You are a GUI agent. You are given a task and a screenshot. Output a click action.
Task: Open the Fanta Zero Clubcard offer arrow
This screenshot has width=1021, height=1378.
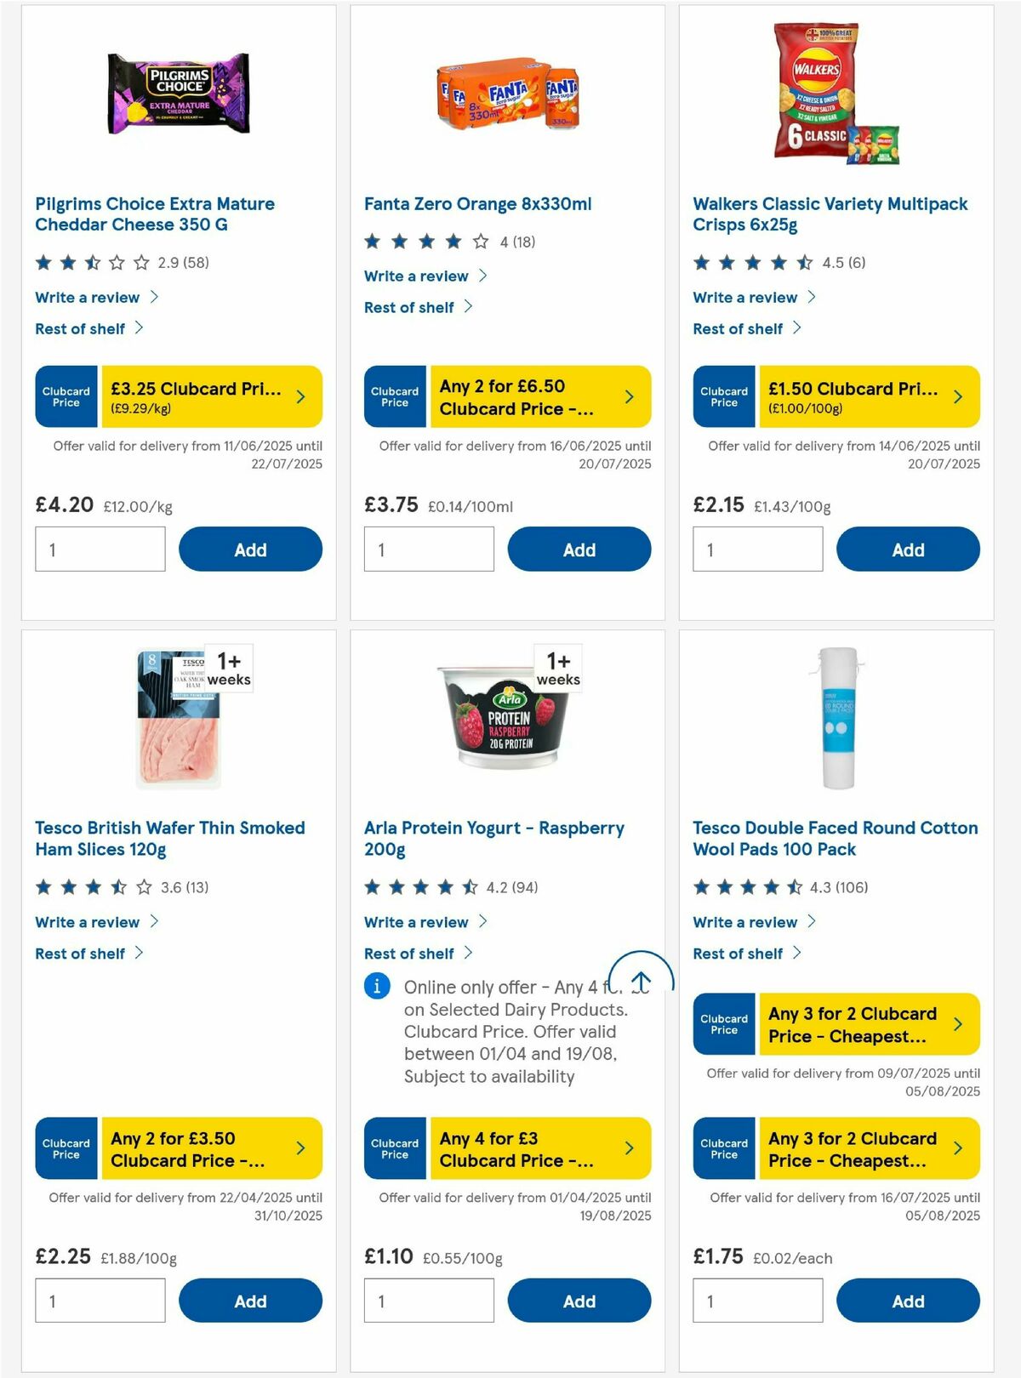click(629, 396)
